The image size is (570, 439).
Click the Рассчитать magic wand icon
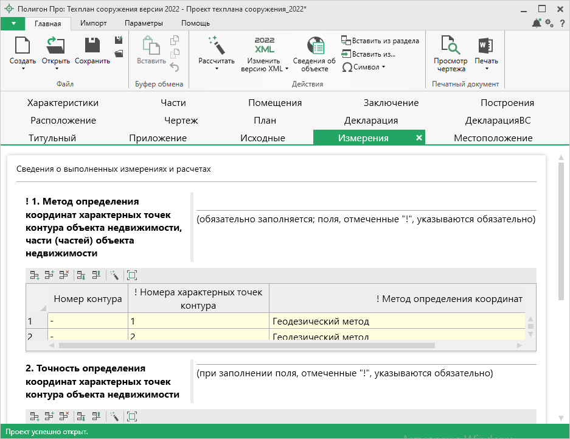click(x=216, y=46)
